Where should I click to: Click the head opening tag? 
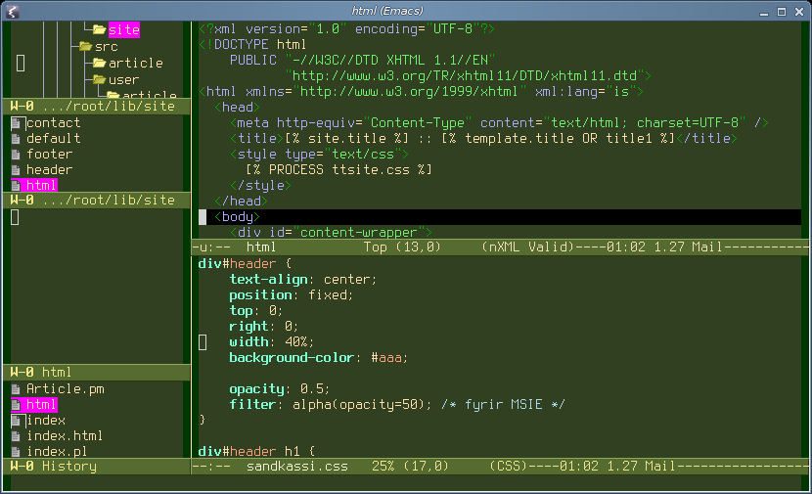click(x=237, y=108)
